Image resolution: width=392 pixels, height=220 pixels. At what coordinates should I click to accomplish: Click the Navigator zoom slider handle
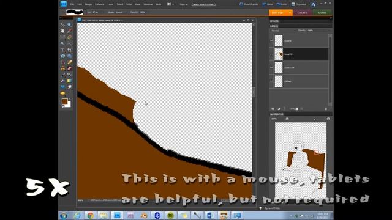click(x=314, y=120)
